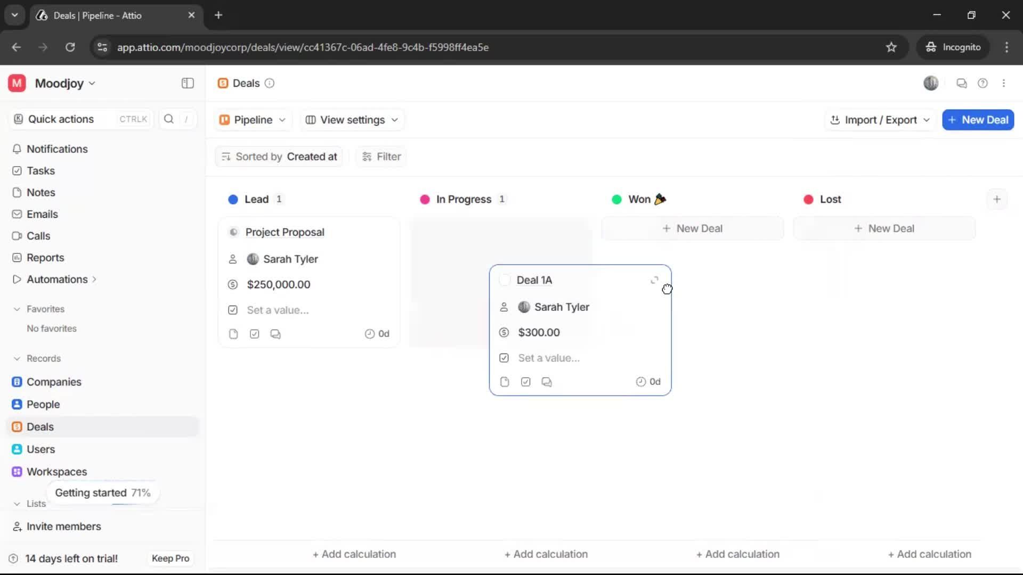Collapse the sidebar with the panel icon
Image resolution: width=1023 pixels, height=575 pixels.
(x=187, y=83)
